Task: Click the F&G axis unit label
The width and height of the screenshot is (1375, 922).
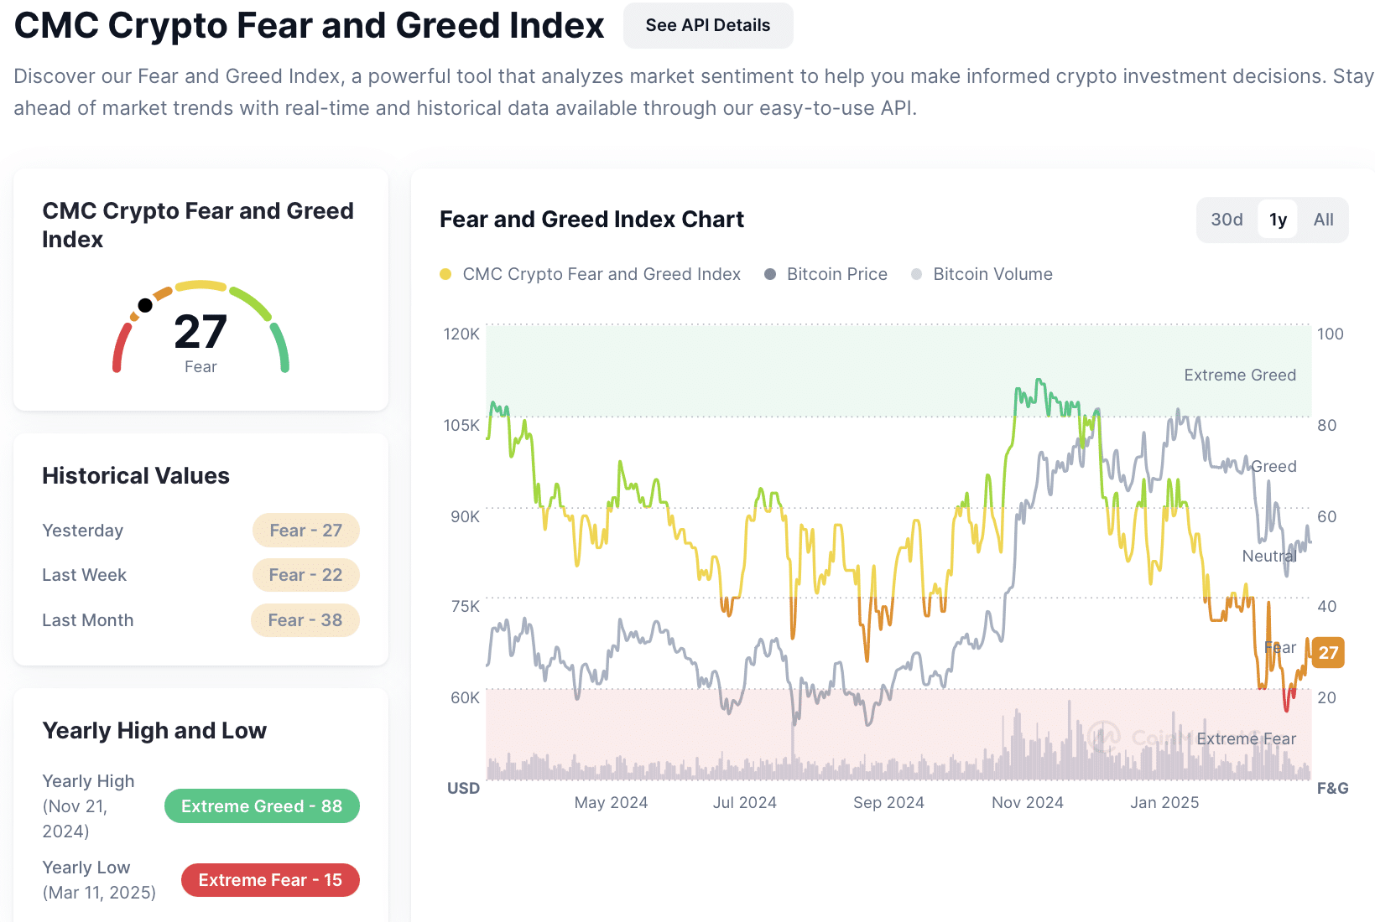Action: click(x=1333, y=788)
